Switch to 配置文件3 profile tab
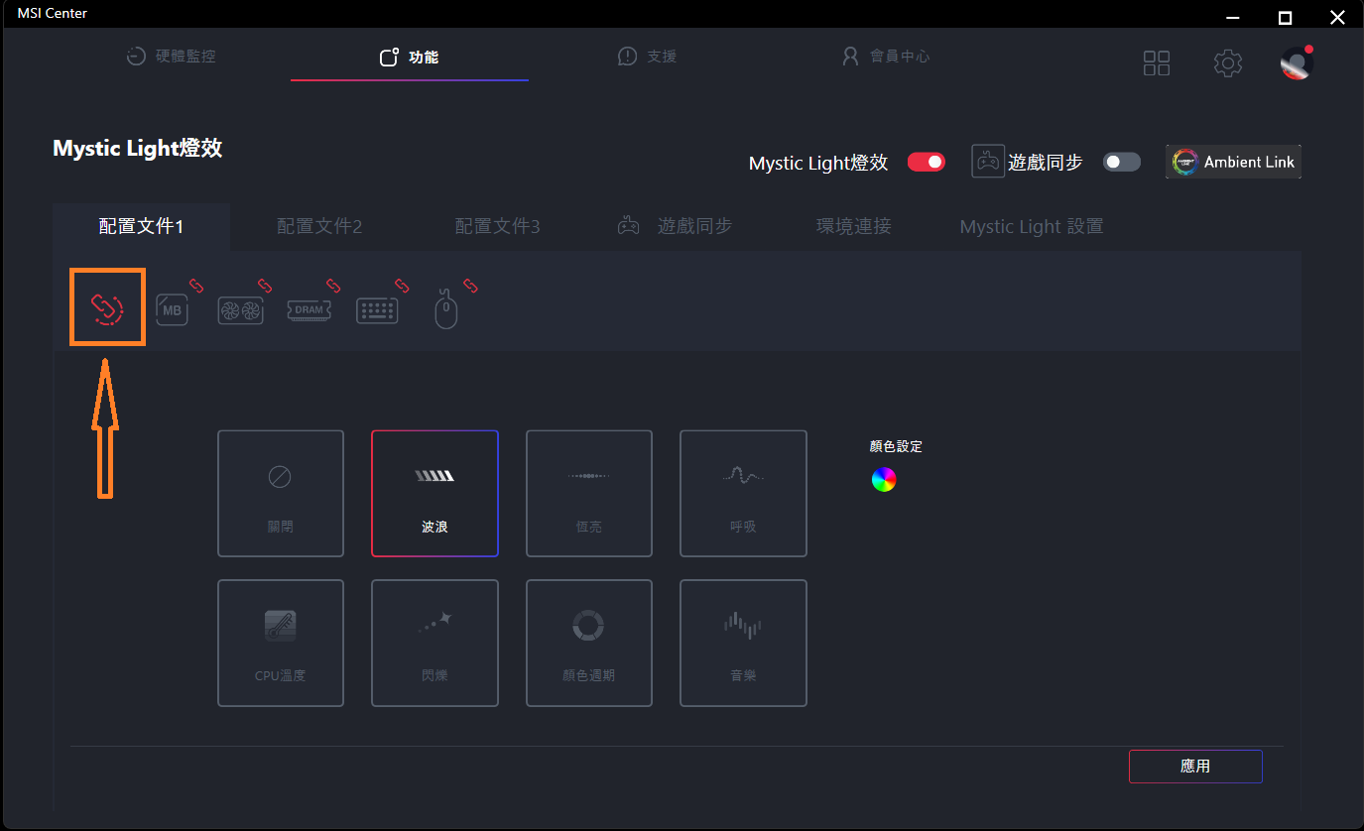This screenshot has height=831, width=1364. 497,226
